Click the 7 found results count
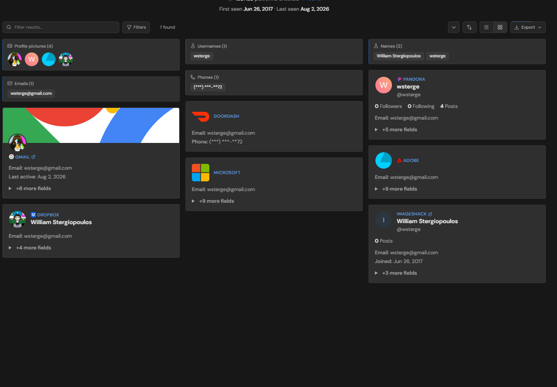The image size is (557, 387). [x=167, y=27]
